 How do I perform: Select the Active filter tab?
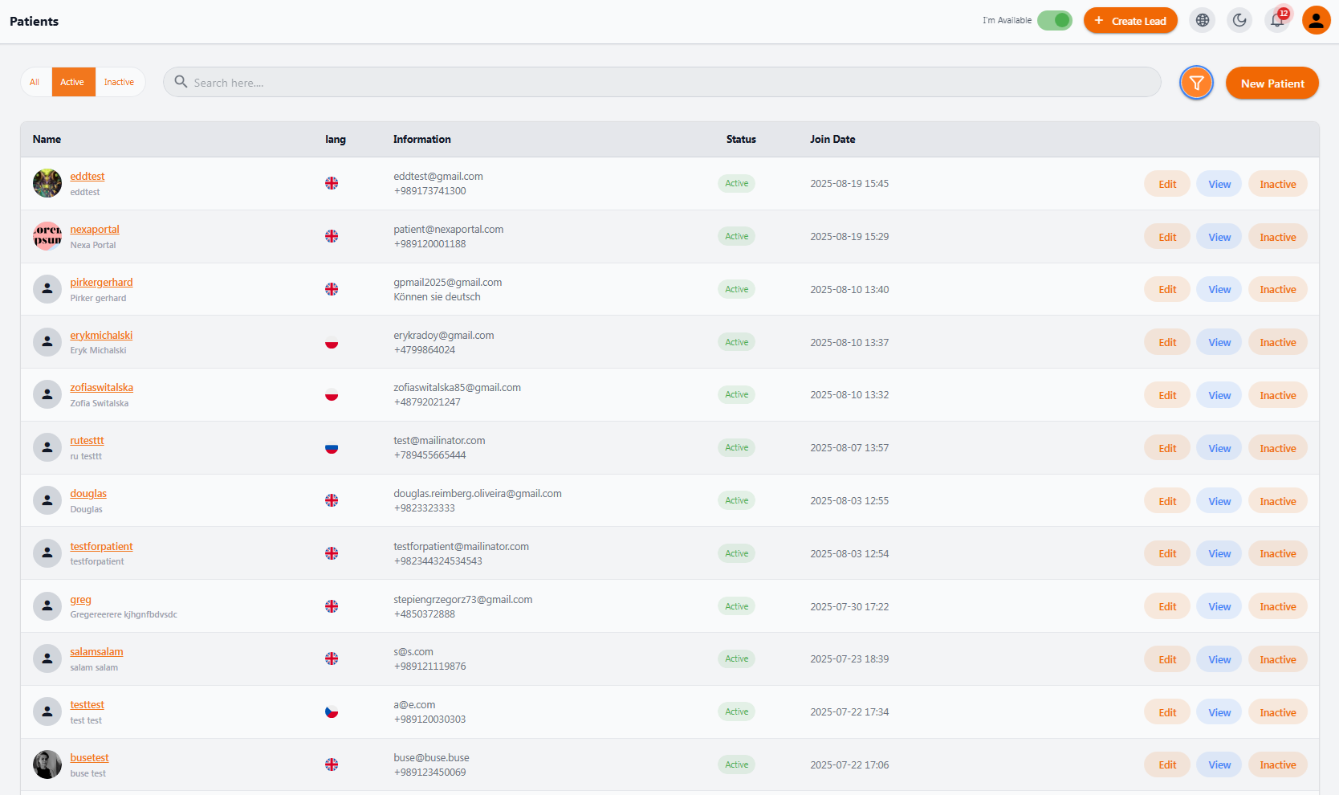[72, 82]
